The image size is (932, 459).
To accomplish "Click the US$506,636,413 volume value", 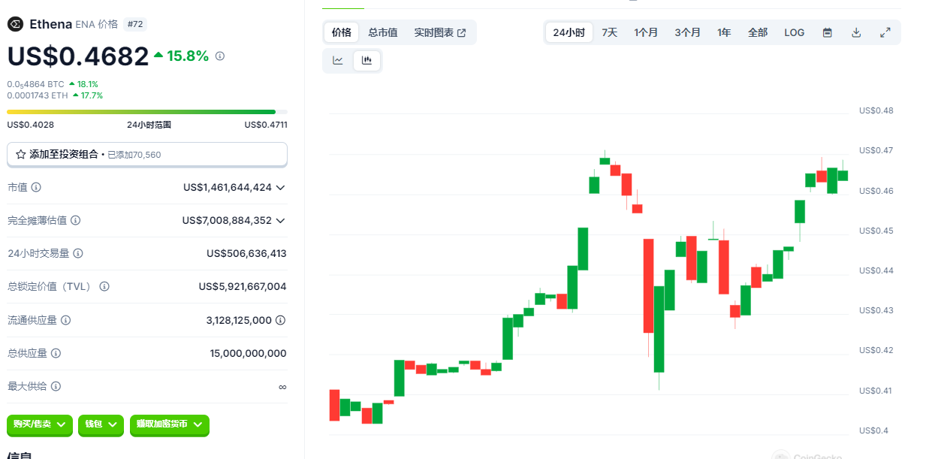I will click(246, 253).
